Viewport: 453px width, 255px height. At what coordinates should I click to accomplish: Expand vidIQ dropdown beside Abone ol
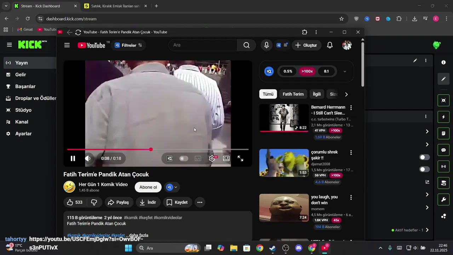click(x=172, y=187)
